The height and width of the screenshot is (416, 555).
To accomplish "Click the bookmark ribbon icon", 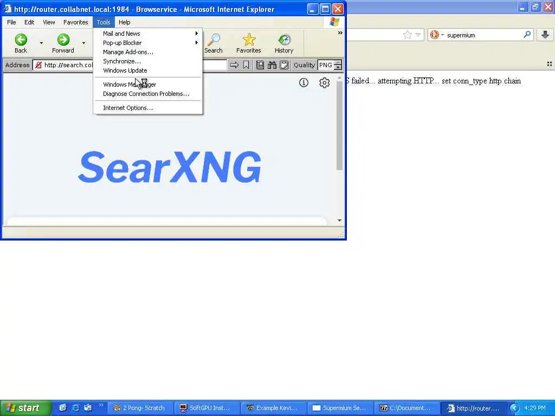I will tap(246, 65).
